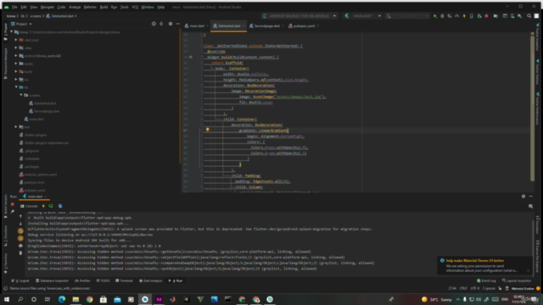Click the Project panel gear settings icon
This screenshot has height=305, width=543.
(170, 24)
